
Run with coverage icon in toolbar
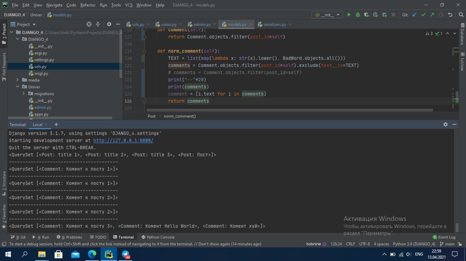[x=367, y=15]
